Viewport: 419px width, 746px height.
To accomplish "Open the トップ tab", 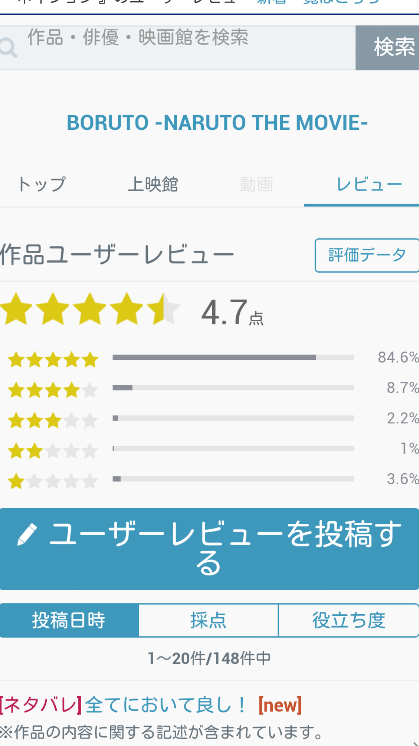I will (x=42, y=184).
